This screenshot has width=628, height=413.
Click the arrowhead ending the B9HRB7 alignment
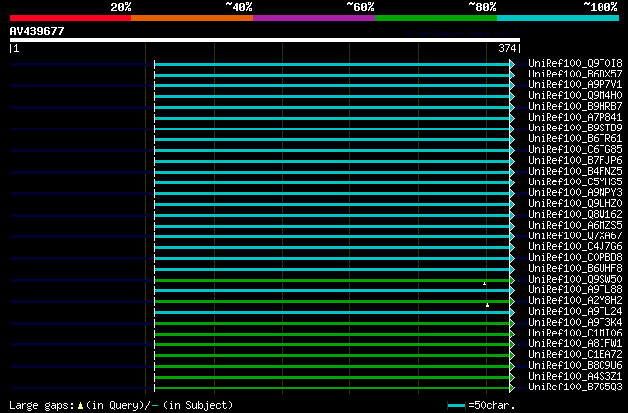512,107
